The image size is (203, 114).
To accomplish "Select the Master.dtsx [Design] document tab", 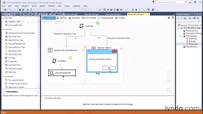I will coord(136,14).
